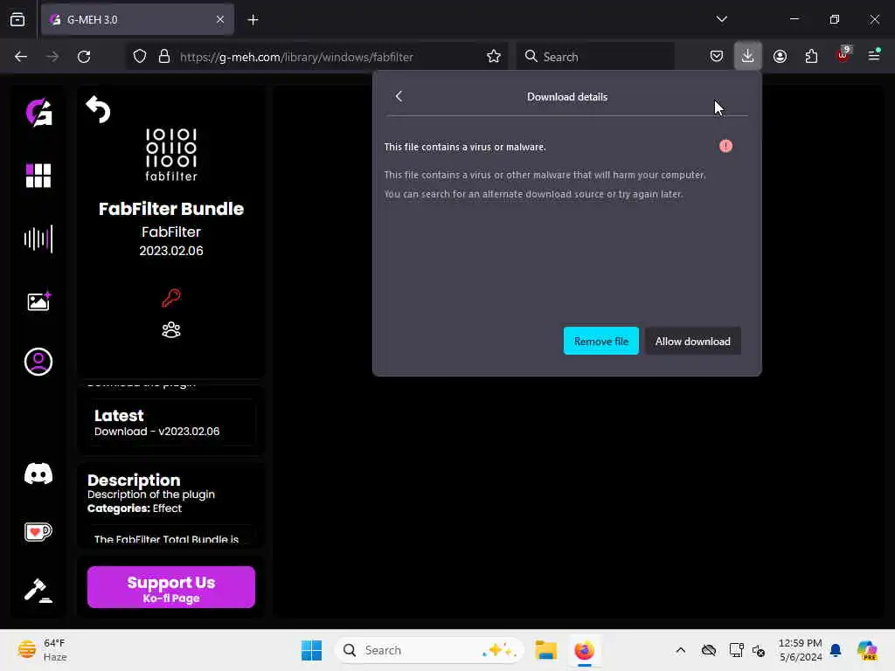Viewport: 895px width, 671px height.
Task: Open the image gallery sidebar icon
Action: click(38, 301)
